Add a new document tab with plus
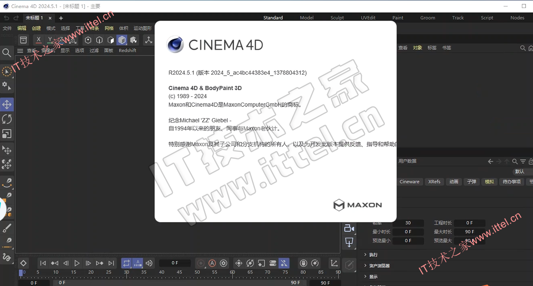Screen dimensions: 533x286 coord(61,18)
